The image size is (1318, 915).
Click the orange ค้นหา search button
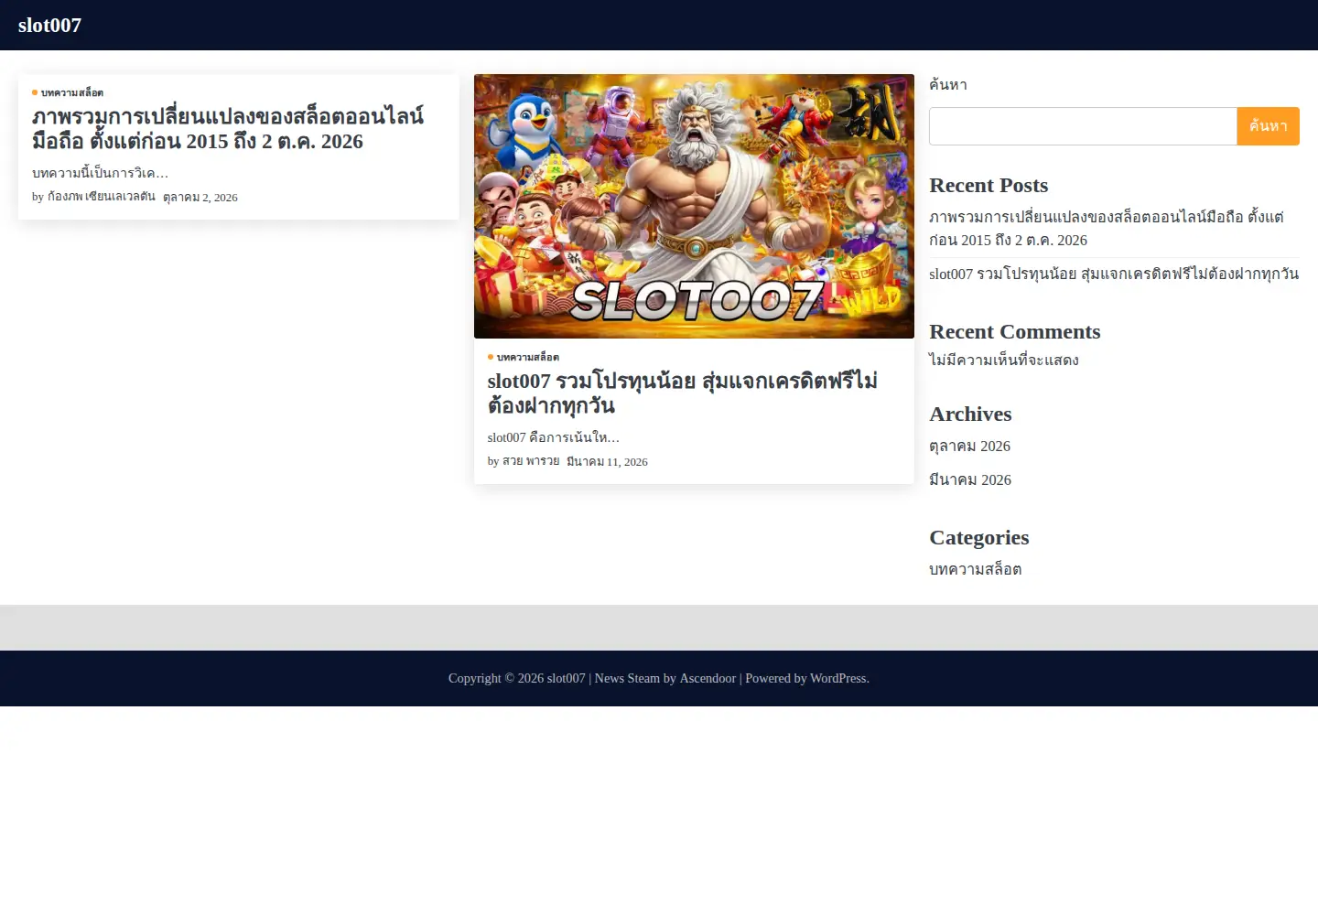click(1269, 126)
